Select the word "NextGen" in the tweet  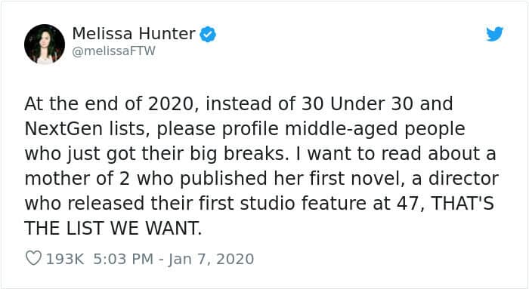63,129
